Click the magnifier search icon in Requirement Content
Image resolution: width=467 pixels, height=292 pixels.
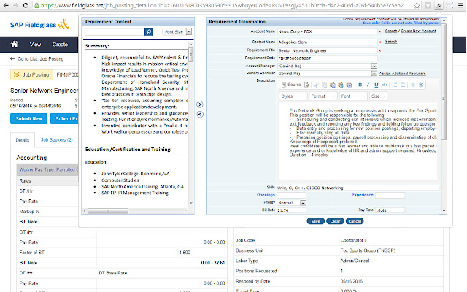click(x=148, y=31)
